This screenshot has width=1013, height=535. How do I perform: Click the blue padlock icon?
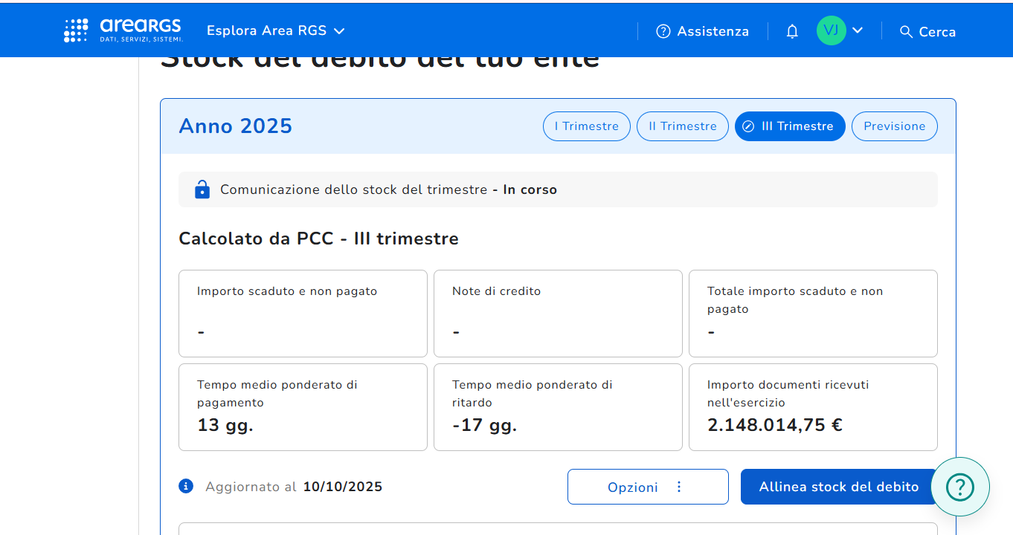[x=202, y=189]
